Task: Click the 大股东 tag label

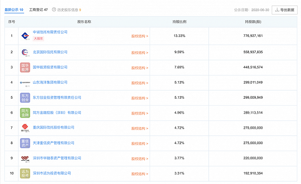Action: pyautogui.click(x=38, y=39)
